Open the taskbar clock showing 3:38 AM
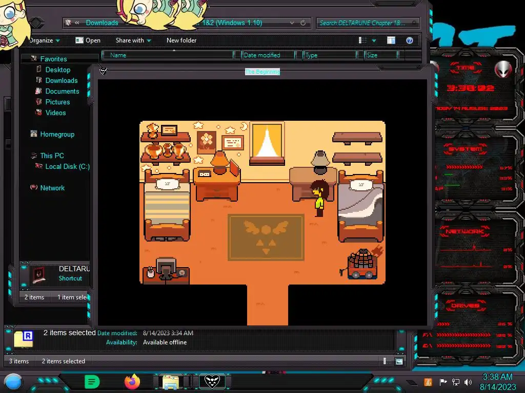The image size is (525, 393). (x=497, y=382)
